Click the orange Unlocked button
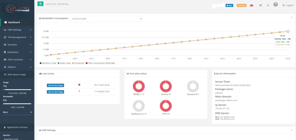The height and width of the screenshot is (140, 296). [x=241, y=5]
